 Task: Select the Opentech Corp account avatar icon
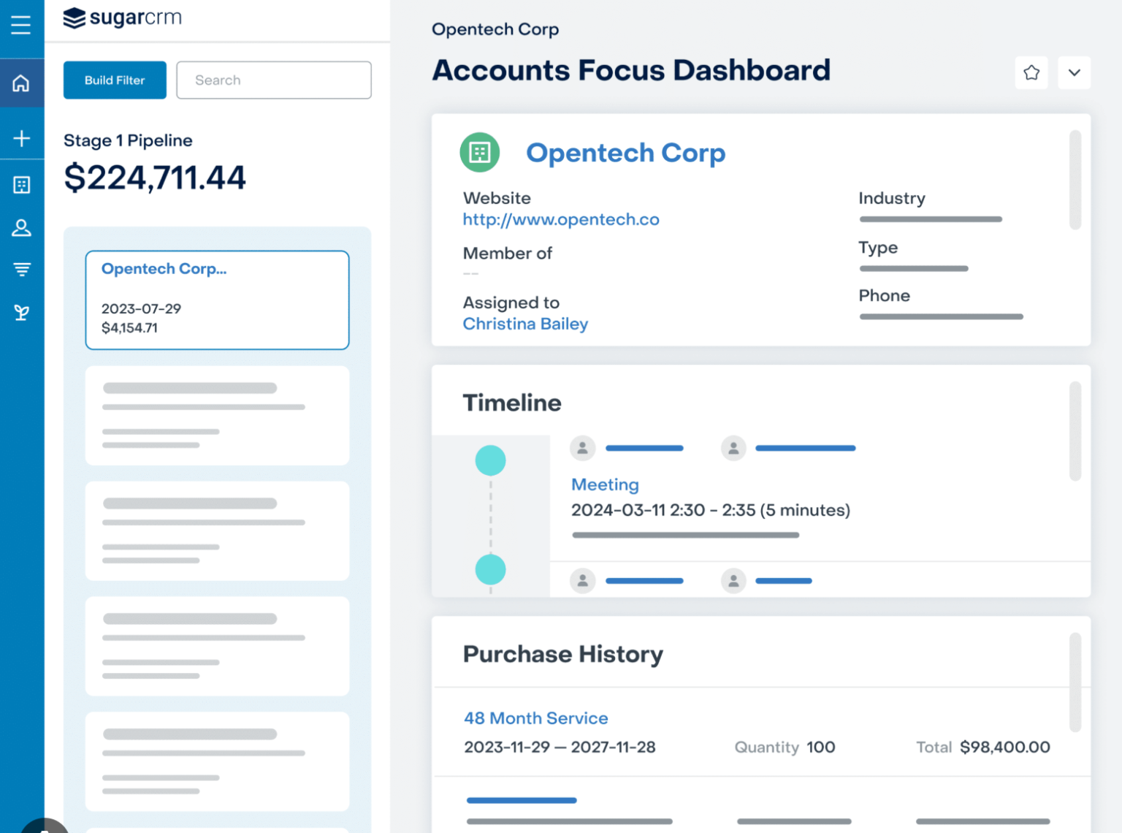click(x=479, y=152)
